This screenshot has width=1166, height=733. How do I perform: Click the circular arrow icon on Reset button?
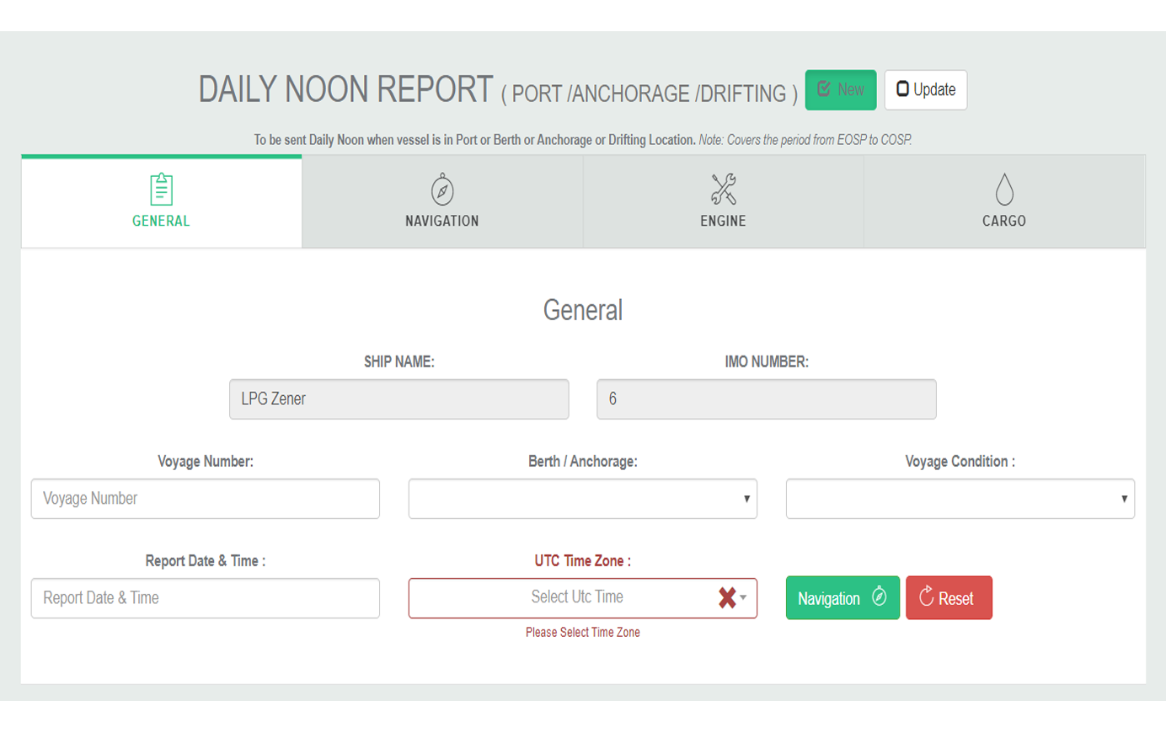coord(926,597)
